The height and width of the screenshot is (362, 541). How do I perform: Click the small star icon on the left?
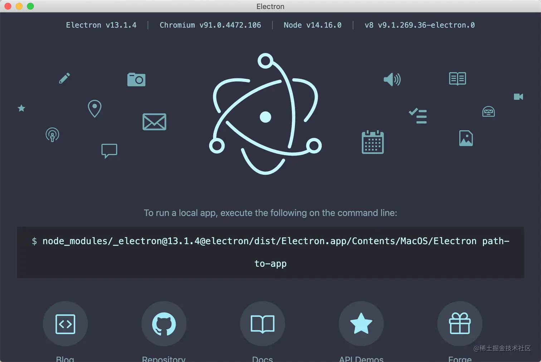point(21,108)
